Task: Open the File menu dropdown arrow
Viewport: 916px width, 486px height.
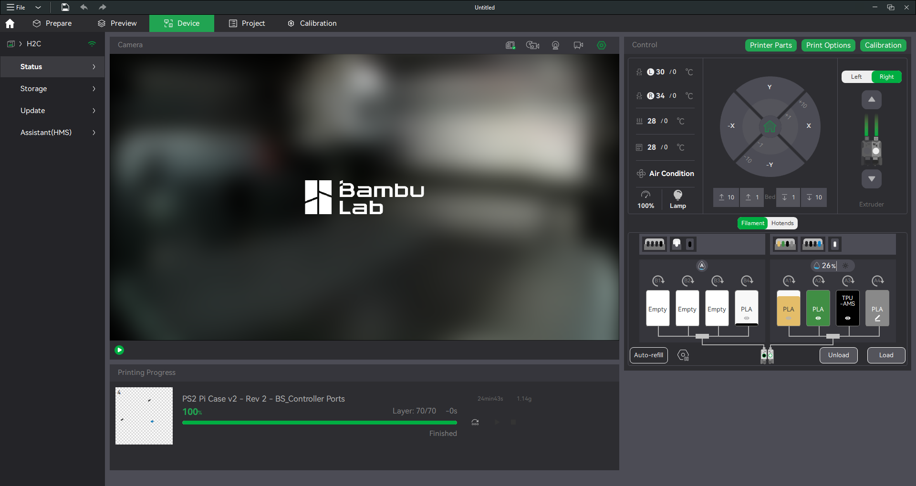Action: point(38,7)
